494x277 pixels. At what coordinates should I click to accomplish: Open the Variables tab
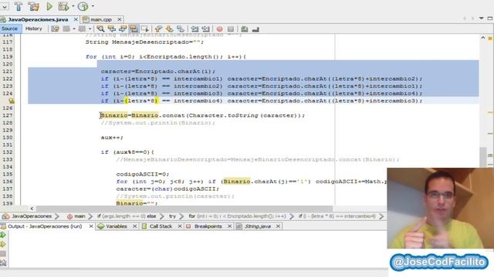116,226
